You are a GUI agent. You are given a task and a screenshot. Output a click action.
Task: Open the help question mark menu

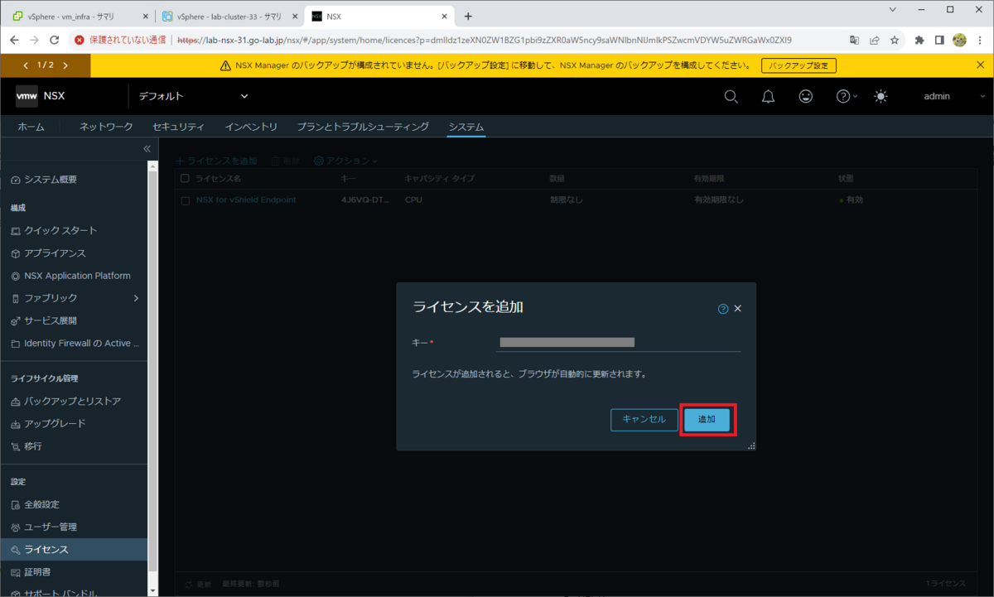[847, 96]
